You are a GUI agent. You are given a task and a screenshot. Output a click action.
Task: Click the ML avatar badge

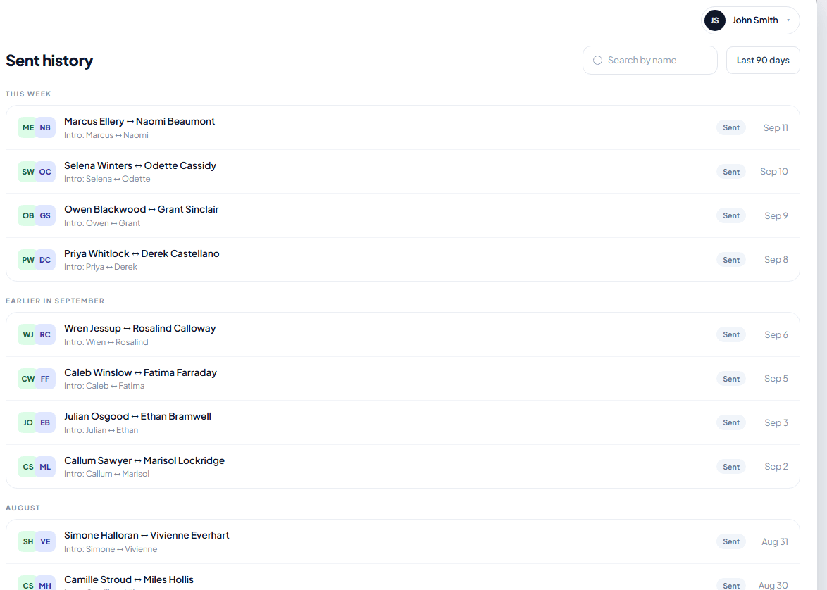45,467
